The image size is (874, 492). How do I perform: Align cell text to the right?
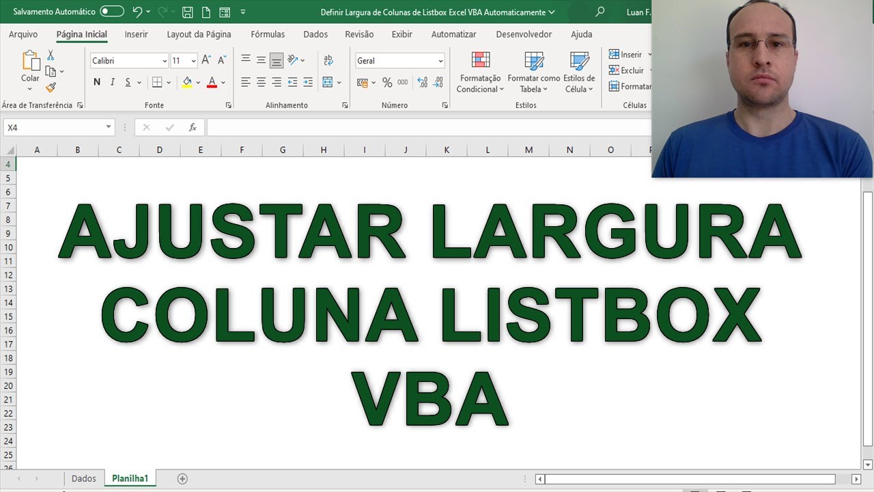tap(277, 82)
